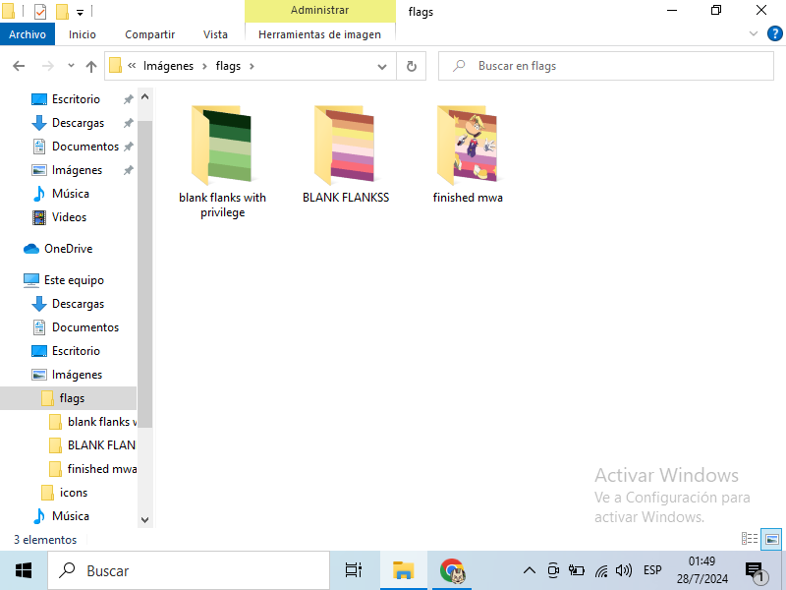Go back with the back arrow
This screenshot has height=590, width=786.
19,66
